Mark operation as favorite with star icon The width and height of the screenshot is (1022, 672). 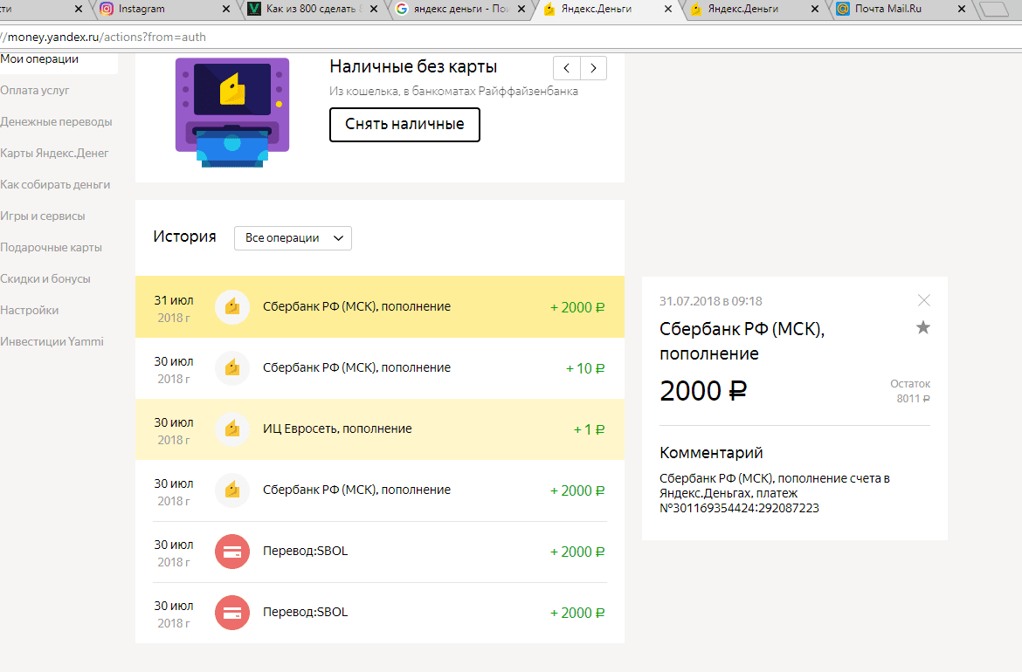pyautogui.click(x=923, y=327)
